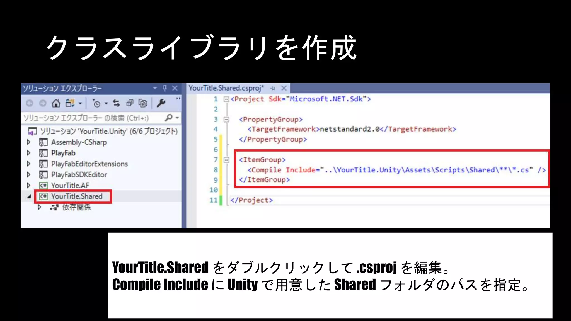Viewport: 571px width, 321px height.
Task: Collapse the PropertyGroup element on line 3
Action: point(226,120)
